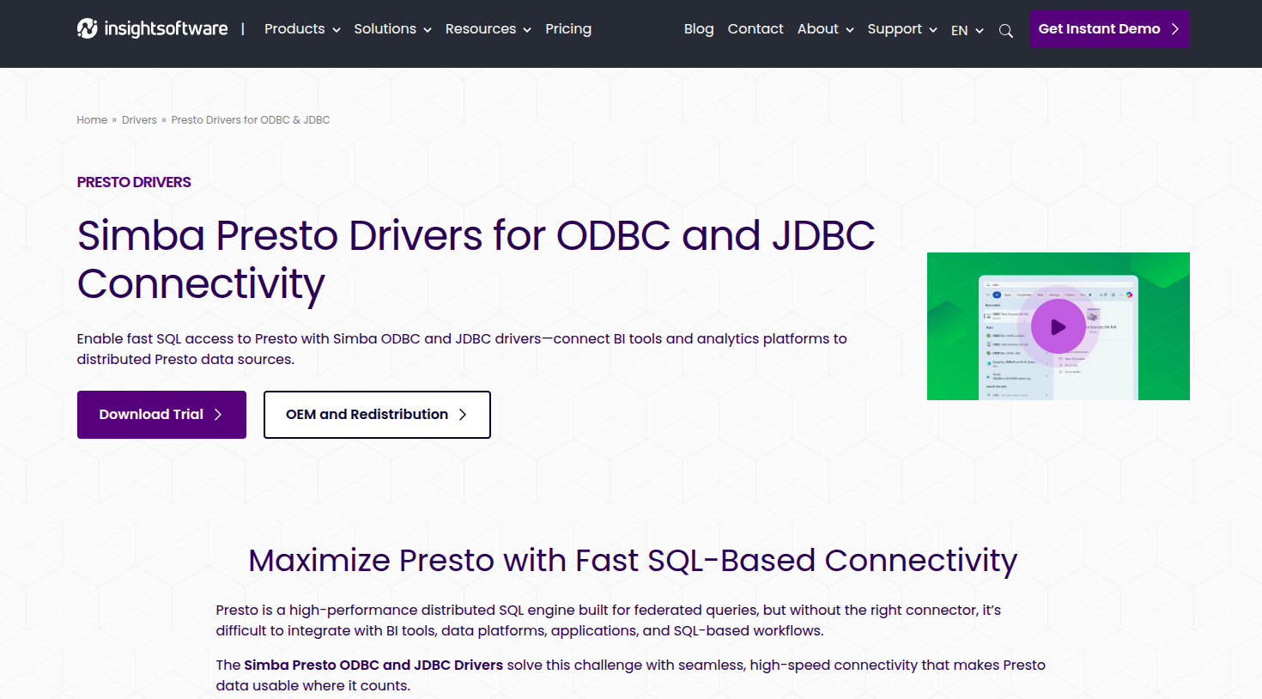Expand the Solutions dropdown menu
This screenshot has height=699, width=1262.
392,29
